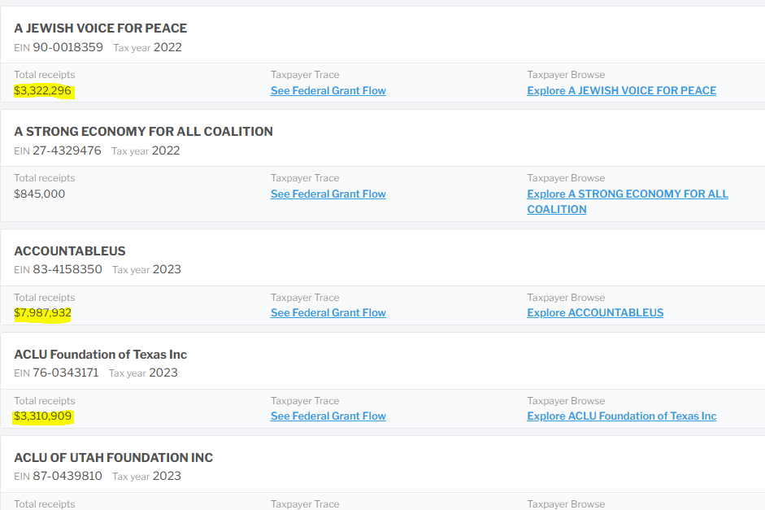Click the $845,000 total receipts value

pyautogui.click(x=39, y=194)
